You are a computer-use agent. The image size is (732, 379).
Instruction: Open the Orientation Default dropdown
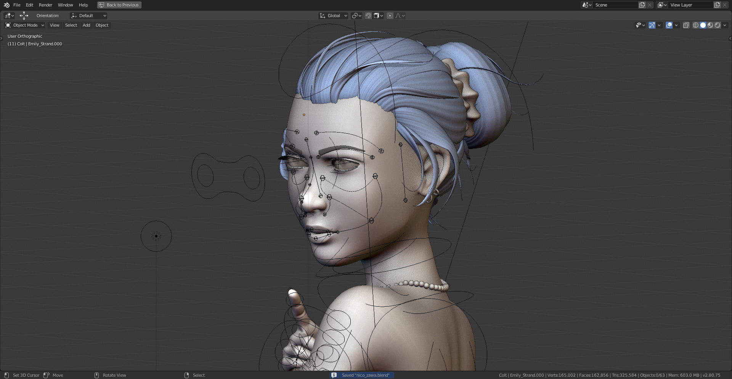pos(88,16)
